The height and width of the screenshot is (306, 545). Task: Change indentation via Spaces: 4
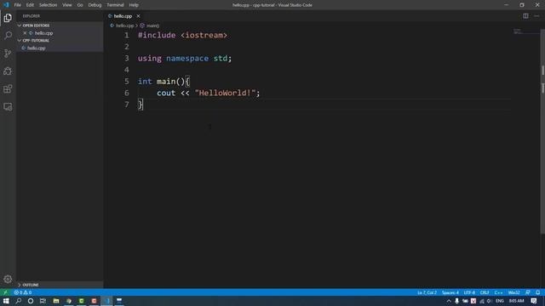coord(450,292)
